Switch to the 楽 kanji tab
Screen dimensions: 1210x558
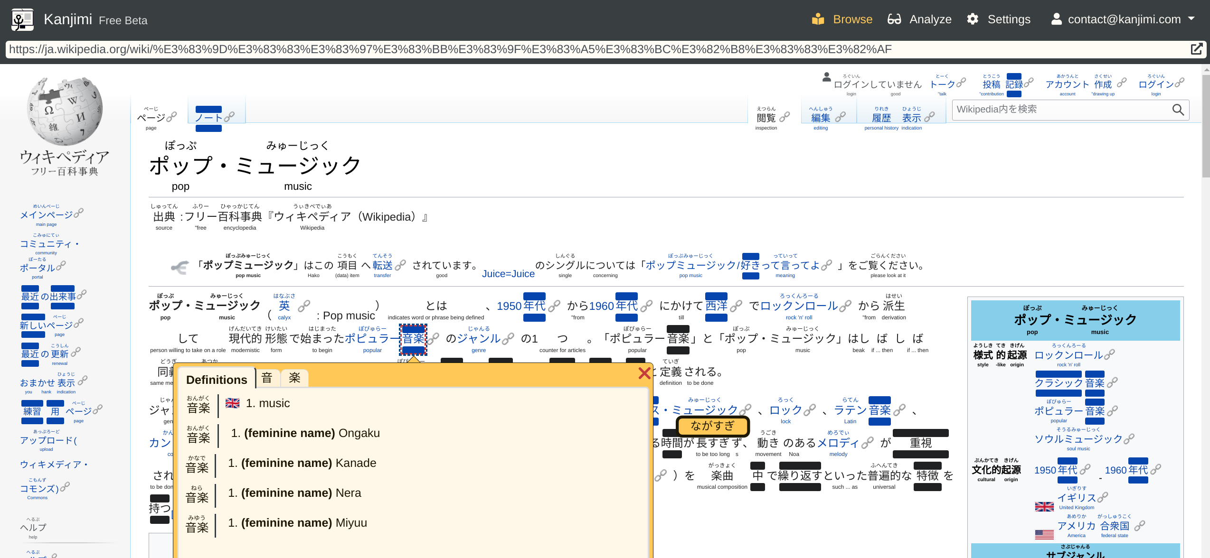[x=294, y=378]
